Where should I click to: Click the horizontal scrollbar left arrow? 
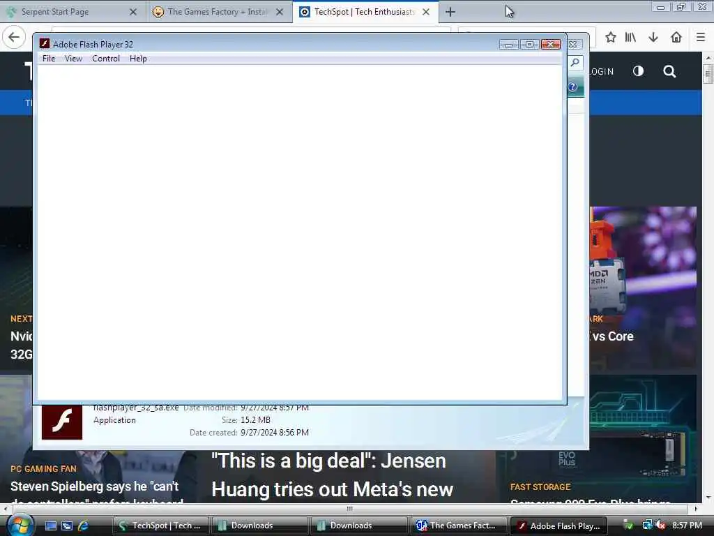click(x=5, y=508)
